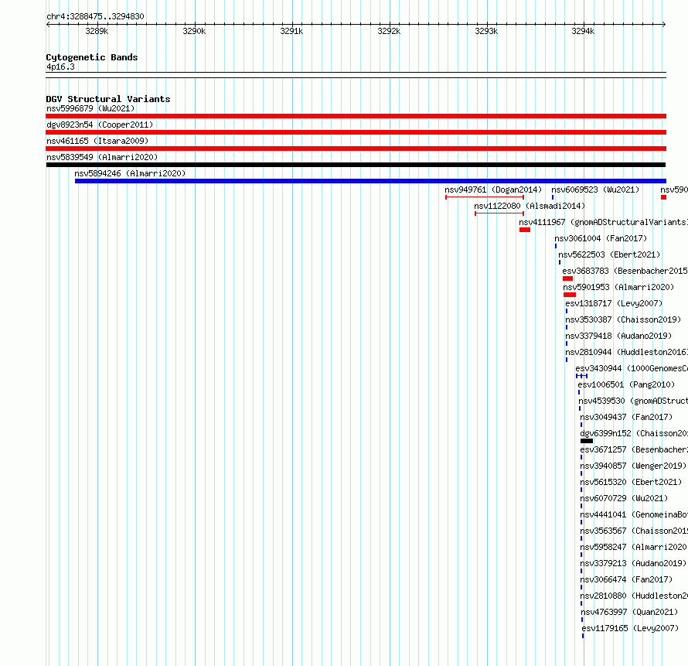
Task: Select the nsv949761 (Dogan2014) variant span
Action: click(485, 197)
